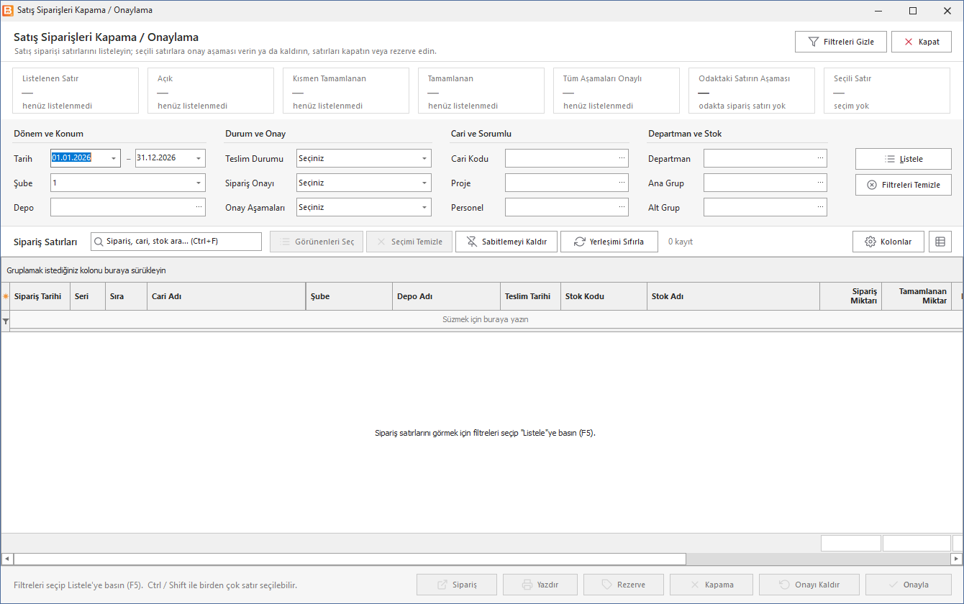Click the Tamamlanan summary card

point(481,91)
